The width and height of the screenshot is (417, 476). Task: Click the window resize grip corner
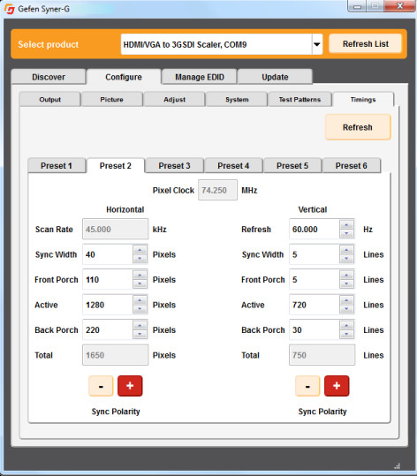click(x=397, y=466)
